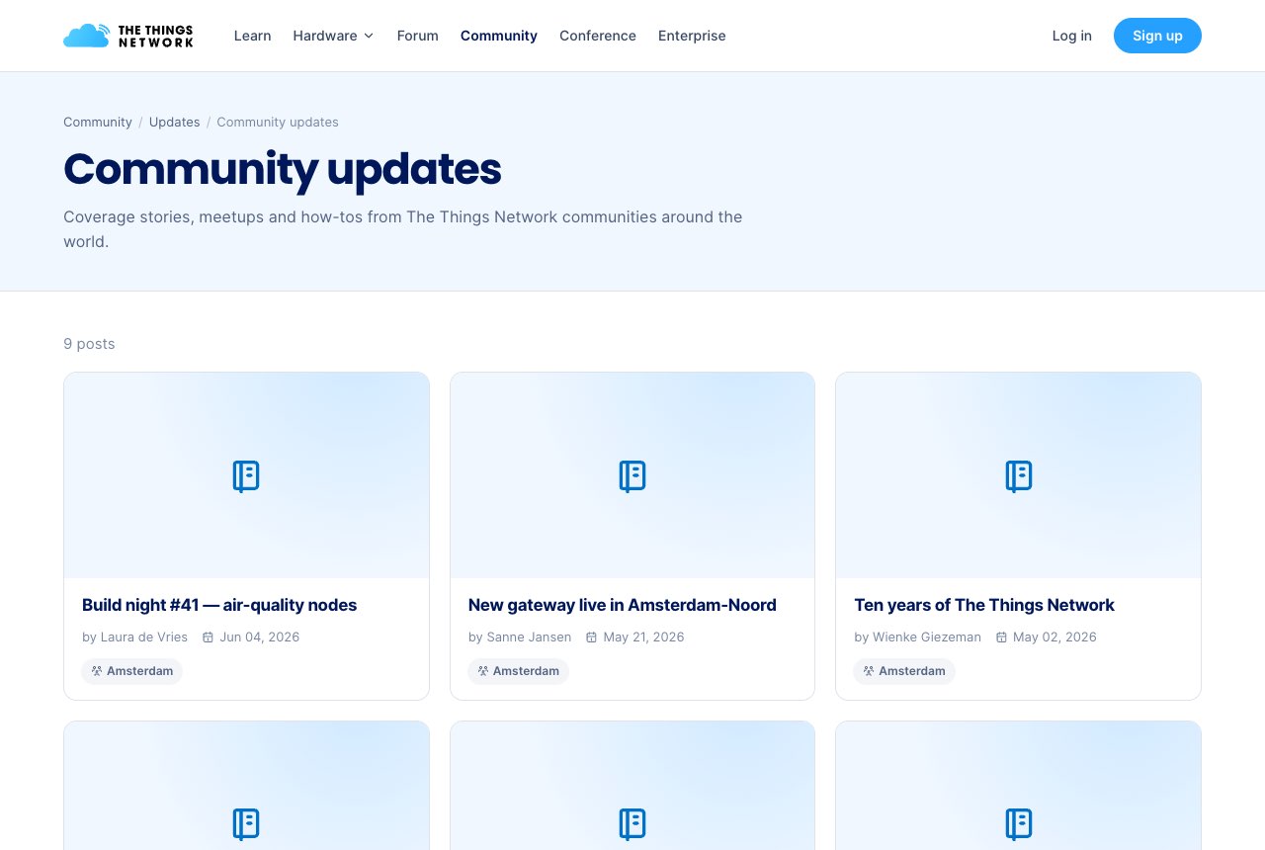Open New gateway live in Amsterdam-Noord title
The image size is (1265, 850).
[623, 605]
